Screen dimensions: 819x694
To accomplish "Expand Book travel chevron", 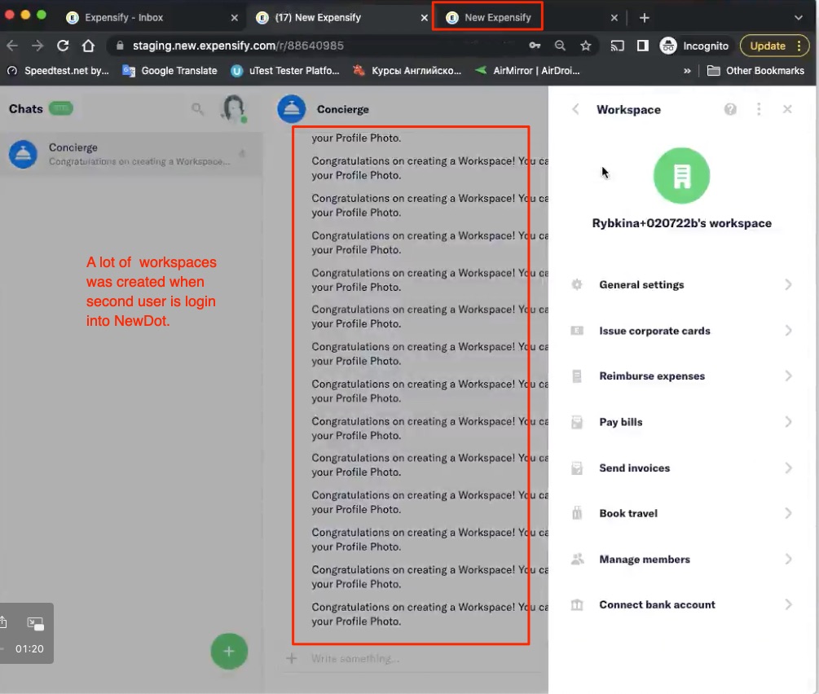I will [788, 513].
